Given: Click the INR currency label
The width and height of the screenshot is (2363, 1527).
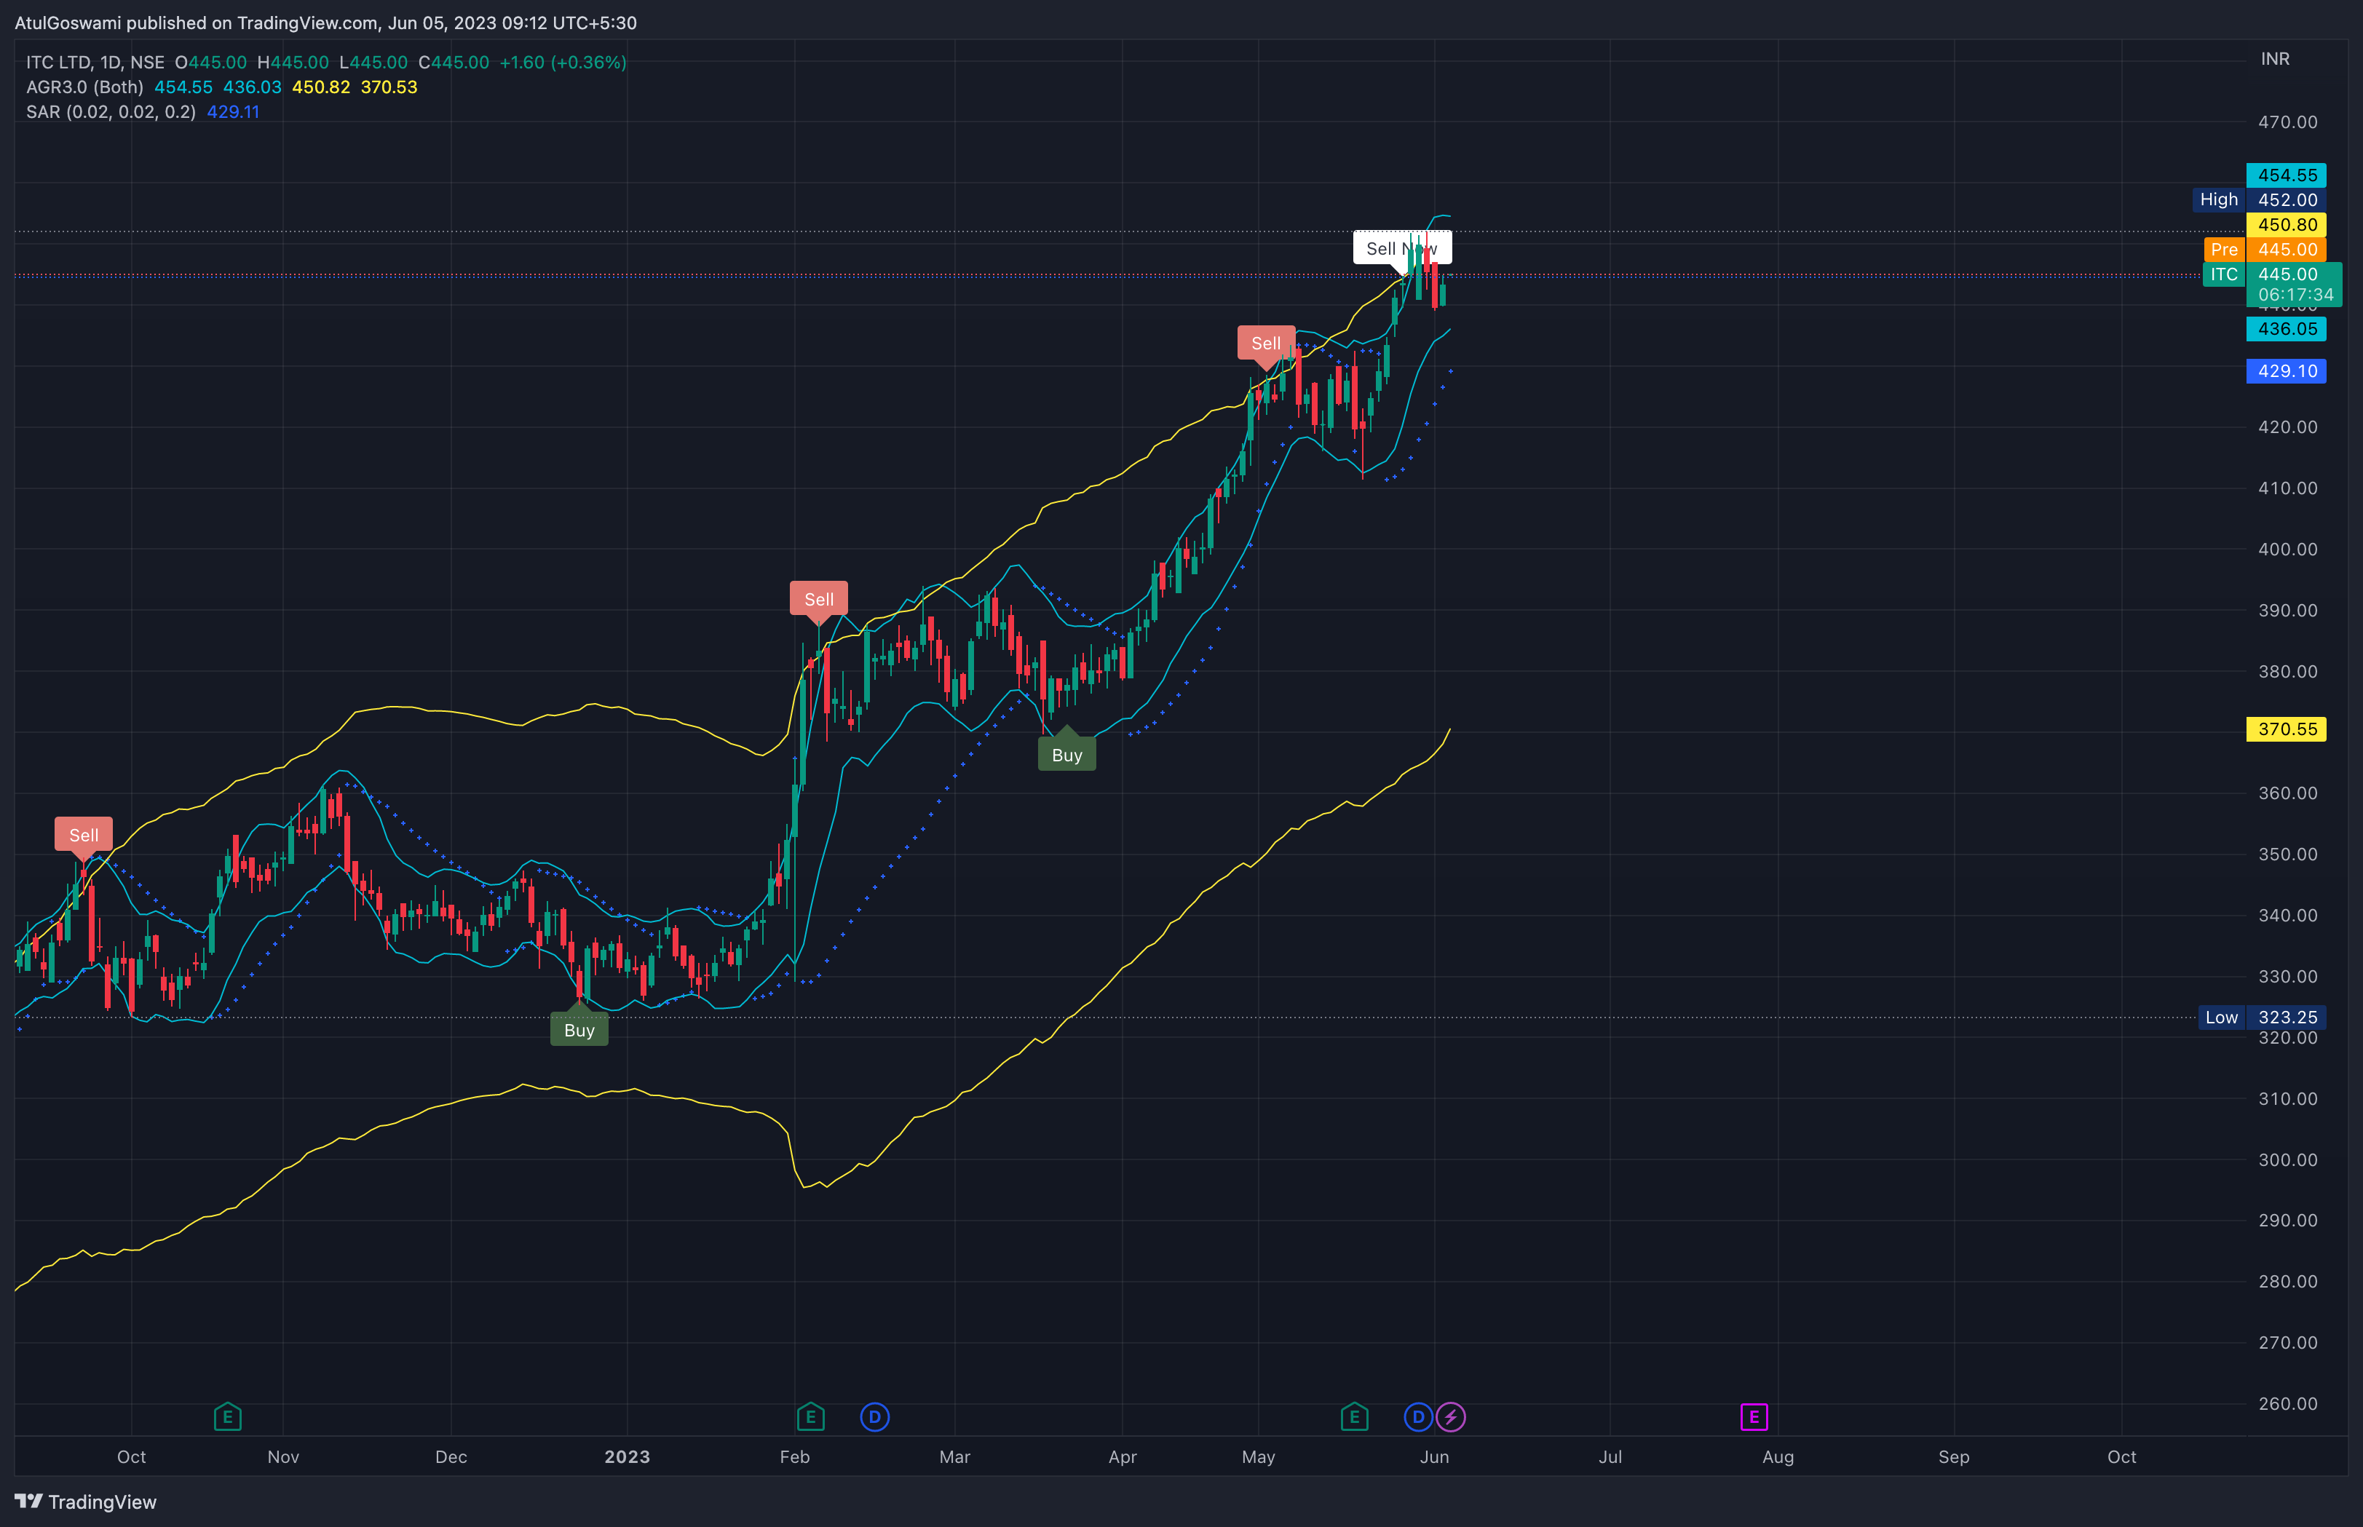Looking at the screenshot, I should (2275, 58).
